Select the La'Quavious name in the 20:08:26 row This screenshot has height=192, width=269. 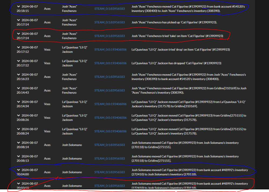tap(75, 118)
